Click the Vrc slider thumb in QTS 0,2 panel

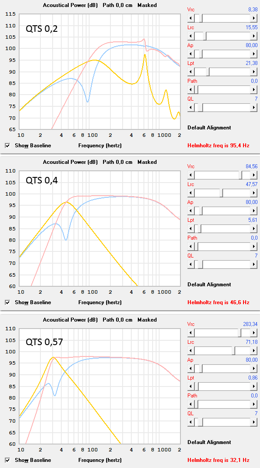tap(201, 18)
